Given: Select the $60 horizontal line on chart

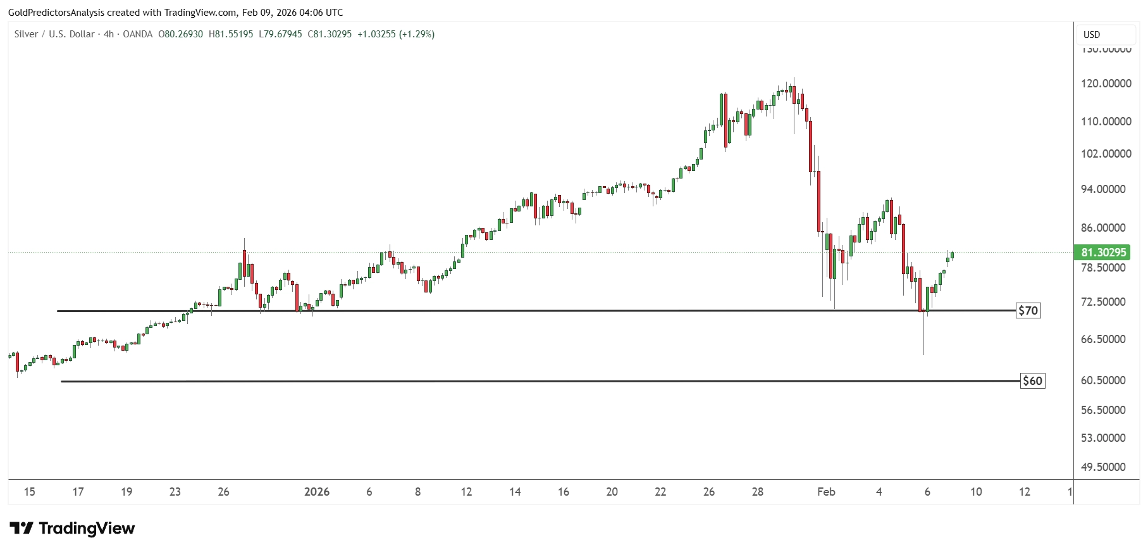Looking at the screenshot, I should pos(541,381).
